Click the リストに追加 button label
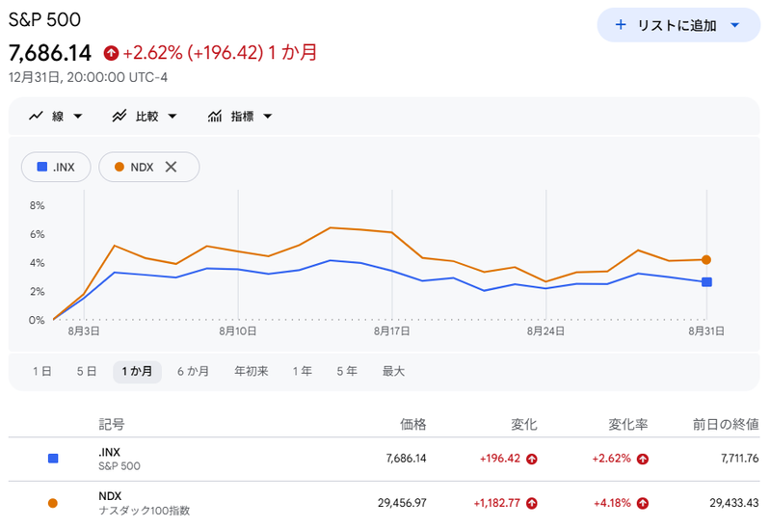Screen dimensions: 770x527 tap(677, 25)
